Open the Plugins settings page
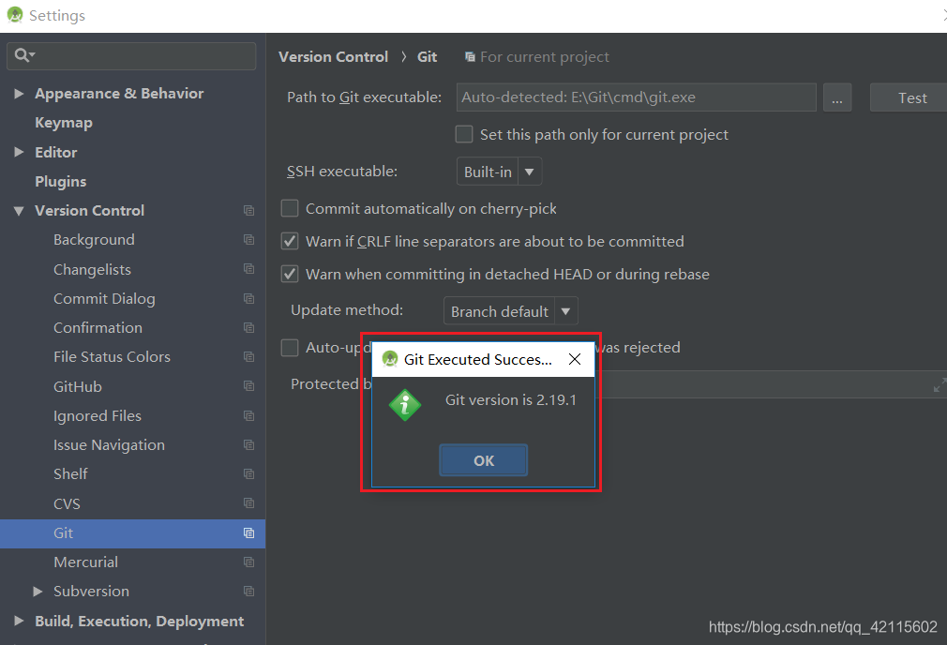 tap(60, 181)
